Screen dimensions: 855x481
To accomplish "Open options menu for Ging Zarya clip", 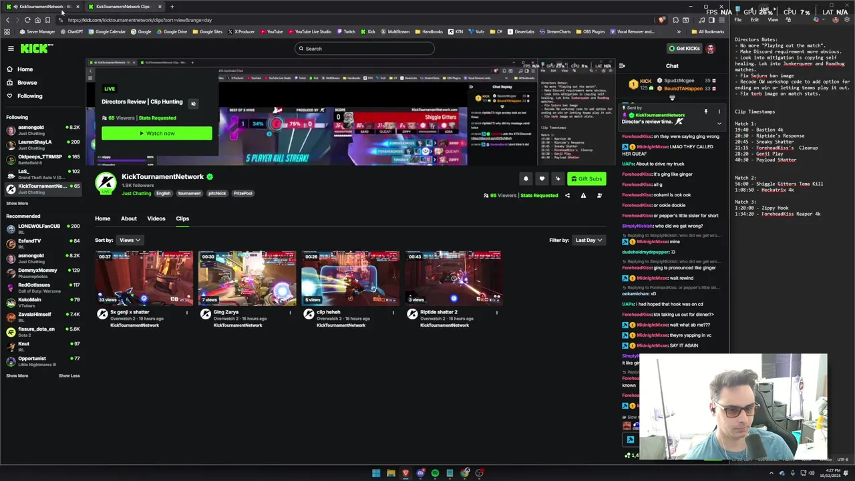I will pos(290,313).
